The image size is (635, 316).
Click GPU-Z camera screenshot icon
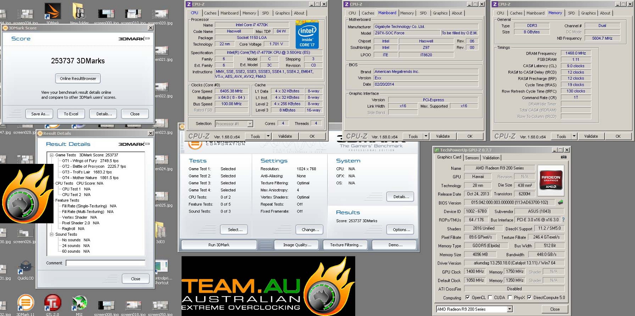tap(563, 157)
